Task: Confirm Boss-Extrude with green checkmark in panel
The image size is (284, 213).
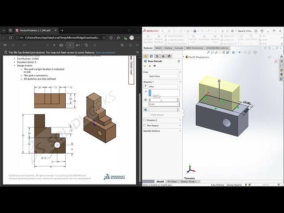Action: 145,66
